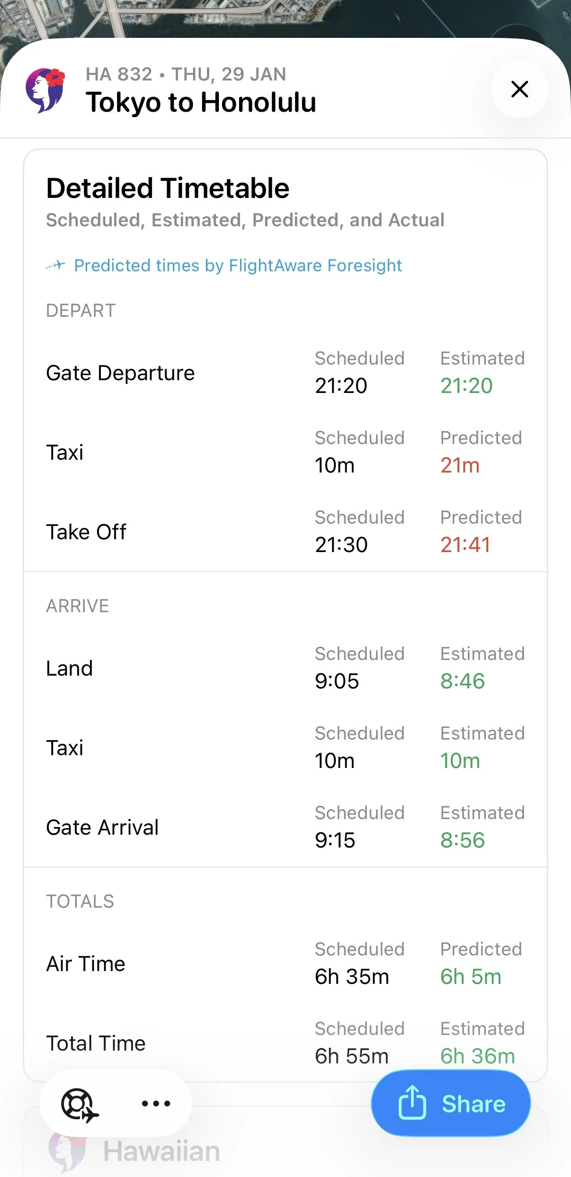Tap the predicted 21:41 Take Off time
This screenshot has width=571, height=1177.
[x=465, y=545]
